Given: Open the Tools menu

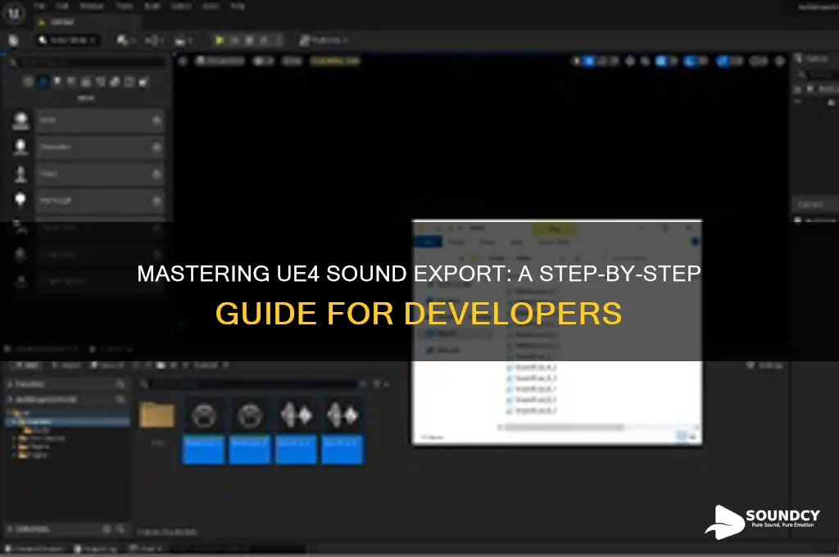Looking at the screenshot, I should coord(125,6).
